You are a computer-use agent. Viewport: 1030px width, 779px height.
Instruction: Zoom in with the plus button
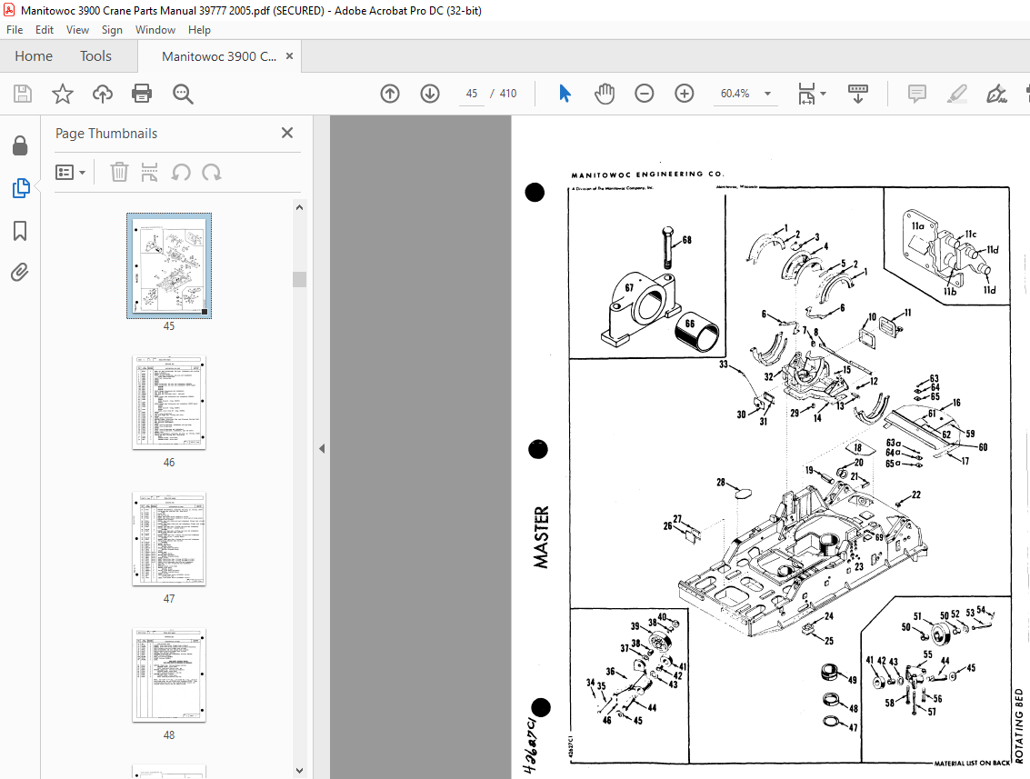click(685, 94)
